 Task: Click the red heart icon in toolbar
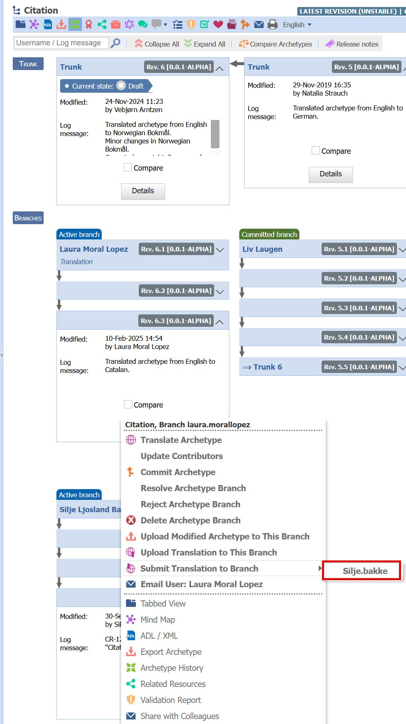pos(218,24)
